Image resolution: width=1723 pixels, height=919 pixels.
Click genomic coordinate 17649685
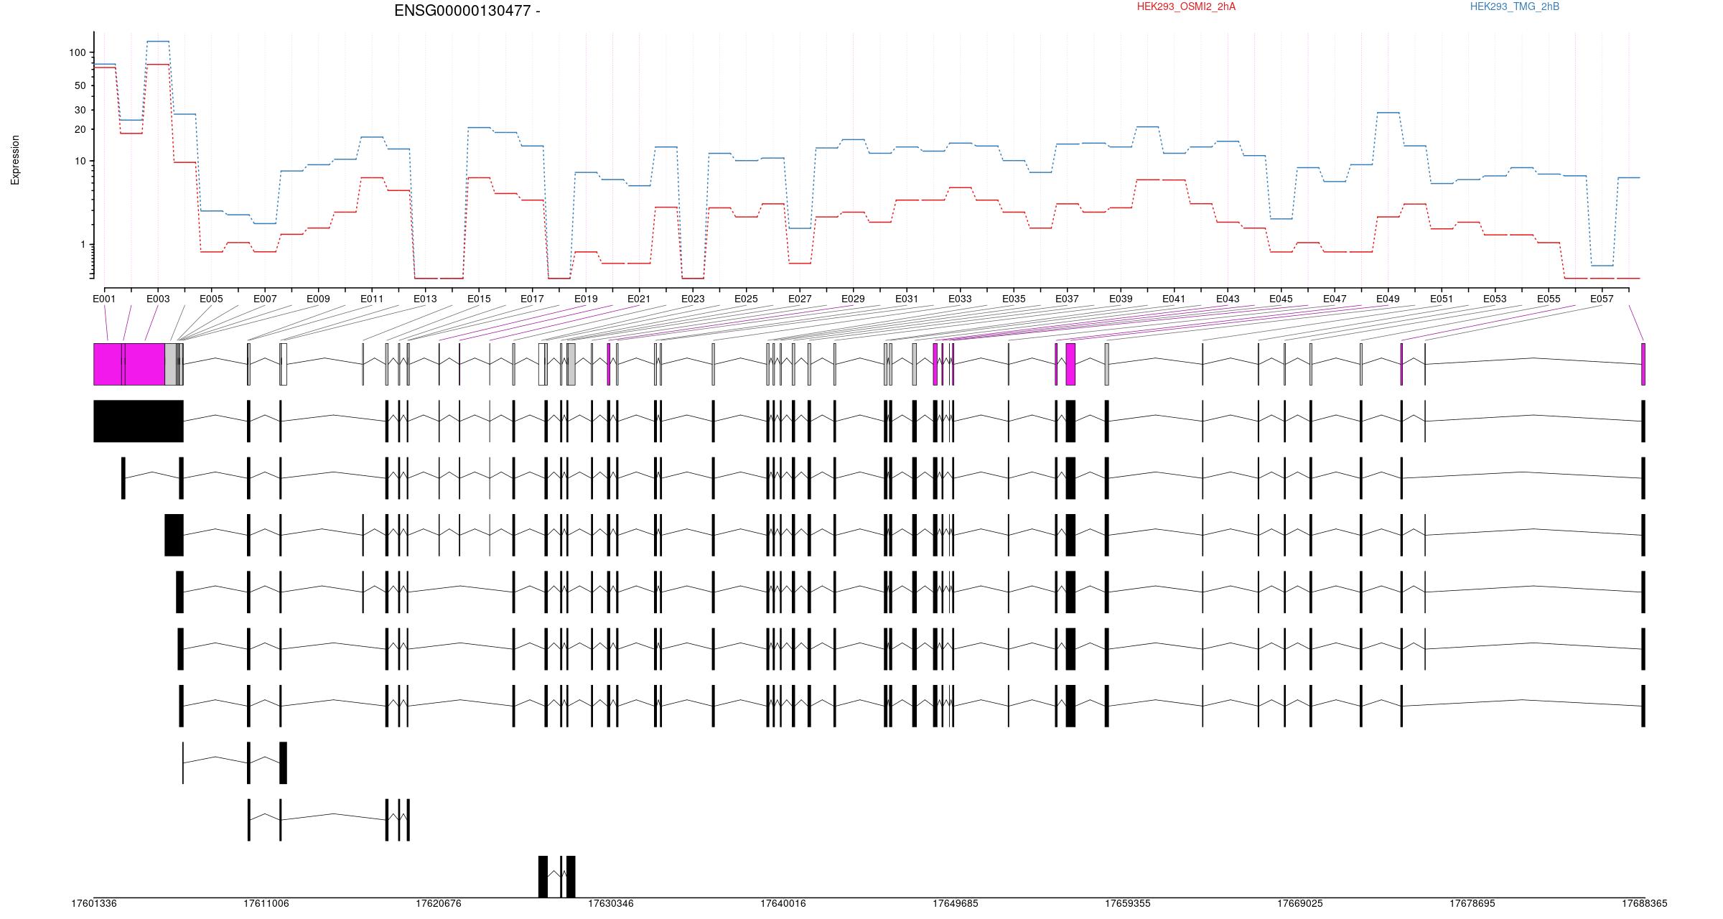pyautogui.click(x=956, y=903)
